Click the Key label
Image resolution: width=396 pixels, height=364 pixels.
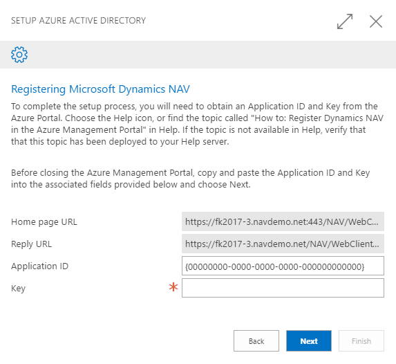point(18,289)
